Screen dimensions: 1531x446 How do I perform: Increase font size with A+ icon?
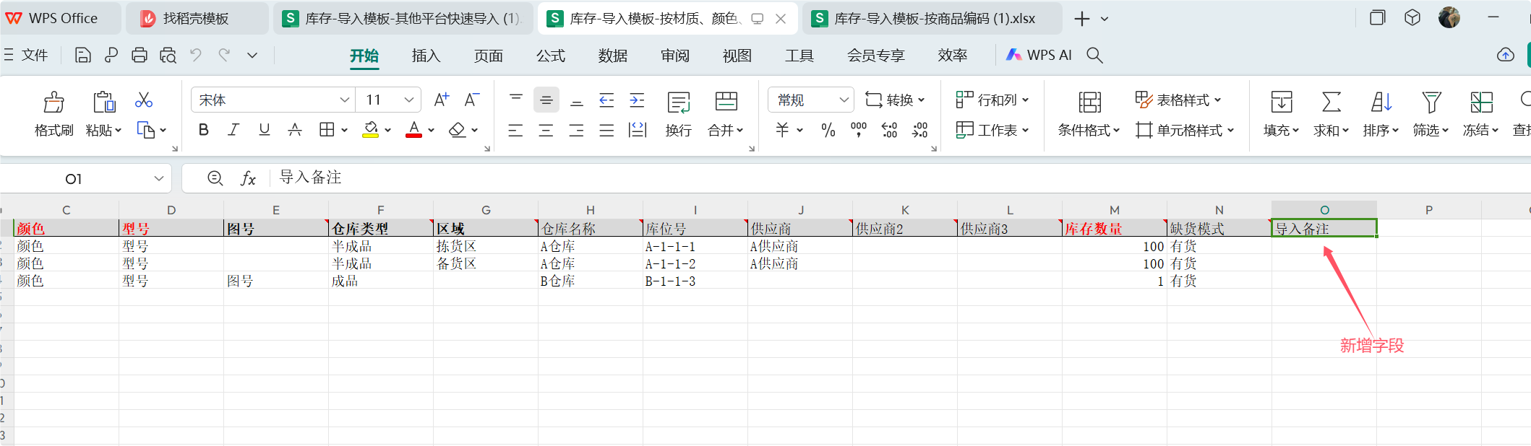coord(441,100)
